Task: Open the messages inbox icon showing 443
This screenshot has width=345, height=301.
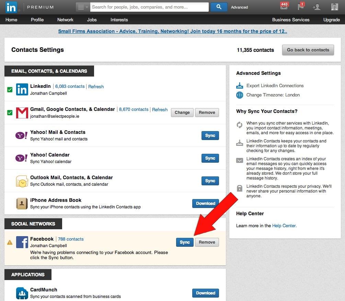Action: tap(284, 6)
